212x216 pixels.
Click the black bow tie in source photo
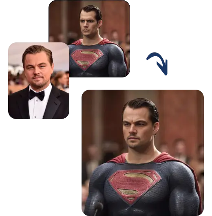(x=37, y=95)
